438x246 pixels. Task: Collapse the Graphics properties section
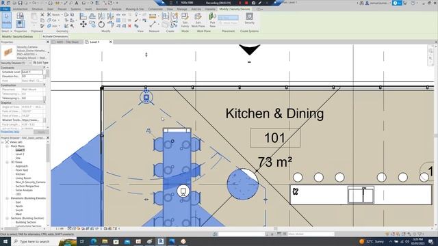pos(44,102)
